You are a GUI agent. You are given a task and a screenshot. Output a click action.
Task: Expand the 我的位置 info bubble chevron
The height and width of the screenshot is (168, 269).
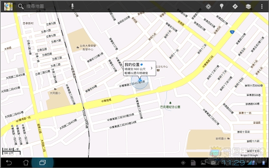coord(151,68)
